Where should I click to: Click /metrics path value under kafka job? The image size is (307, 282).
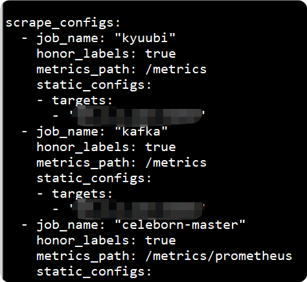tap(176, 163)
